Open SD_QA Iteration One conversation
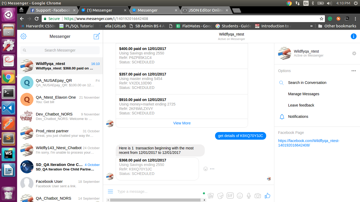 pos(60,167)
